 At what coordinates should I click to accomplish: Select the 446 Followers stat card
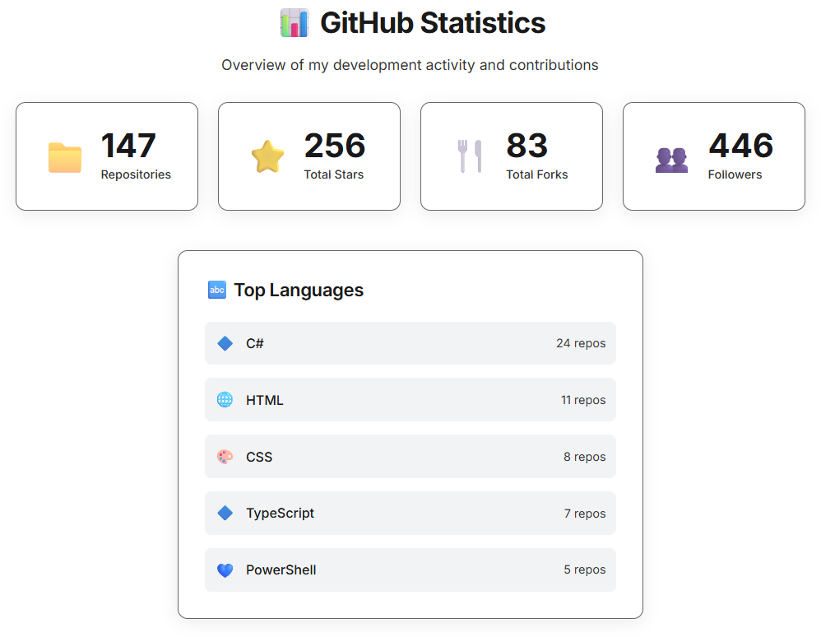[714, 156]
